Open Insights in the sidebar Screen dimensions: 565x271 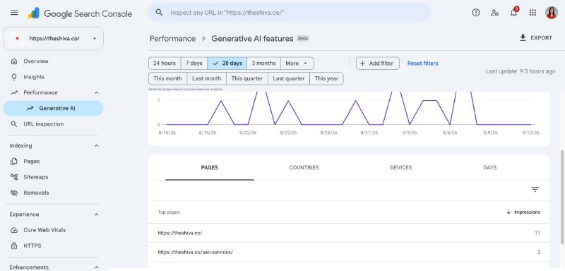(54, 77)
